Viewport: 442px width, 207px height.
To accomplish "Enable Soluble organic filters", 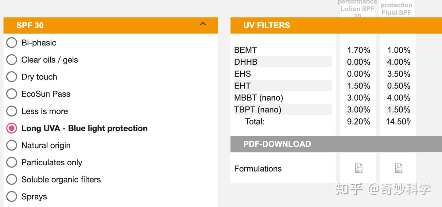I will (12, 179).
